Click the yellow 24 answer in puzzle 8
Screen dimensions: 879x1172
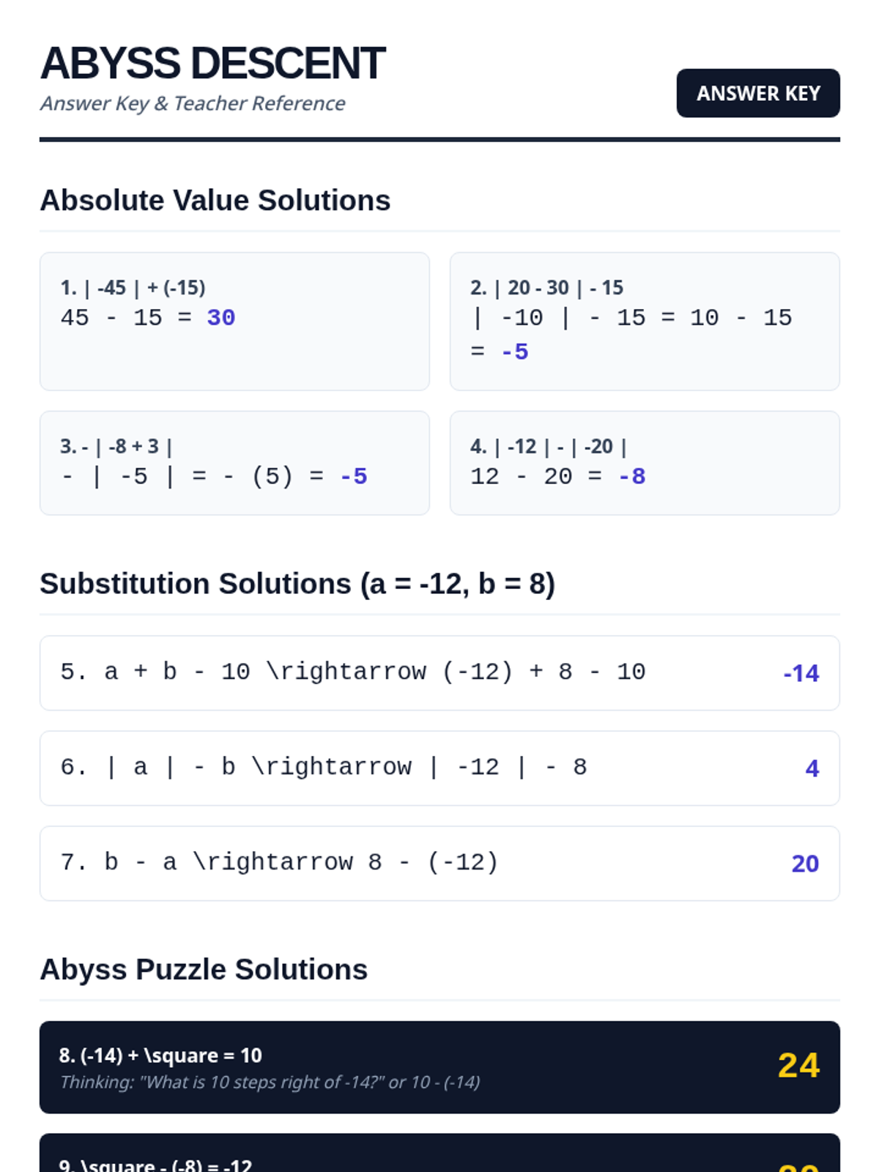[798, 1065]
